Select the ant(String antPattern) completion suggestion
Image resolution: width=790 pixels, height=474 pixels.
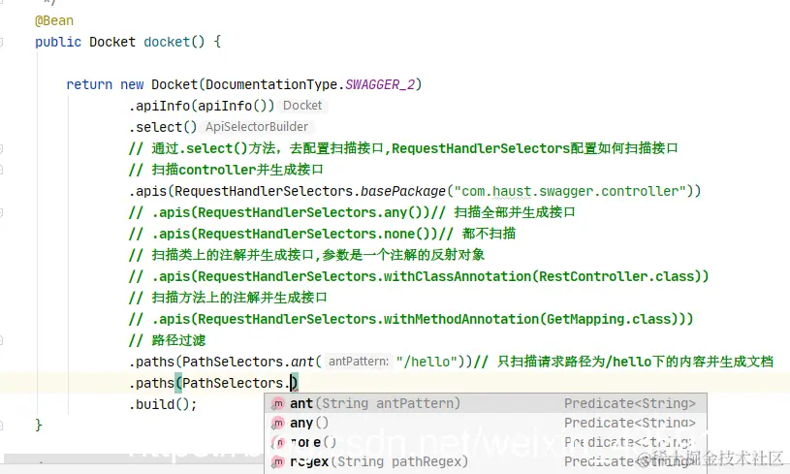click(x=486, y=403)
